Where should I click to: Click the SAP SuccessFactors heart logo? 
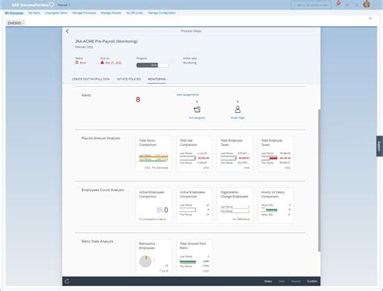(52, 5)
